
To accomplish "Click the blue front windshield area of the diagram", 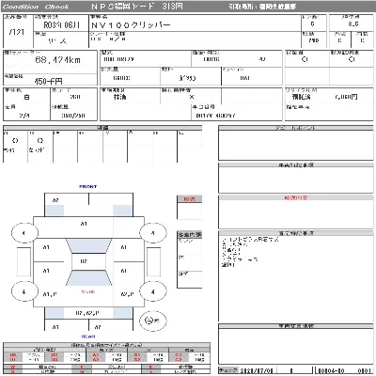I will click(x=88, y=246).
